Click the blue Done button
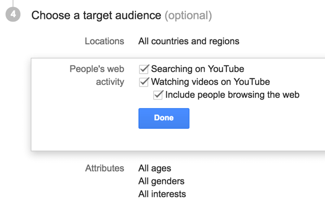 (164, 119)
